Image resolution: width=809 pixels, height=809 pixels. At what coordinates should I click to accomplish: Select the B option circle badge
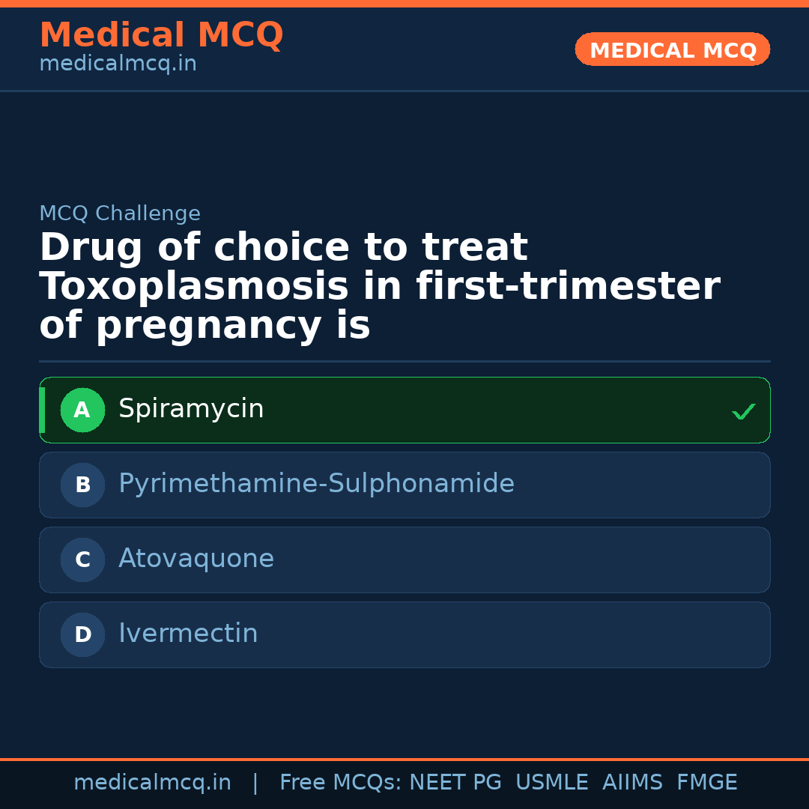(x=82, y=485)
